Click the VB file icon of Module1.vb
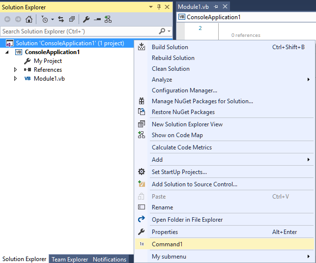This screenshot has width=316, height=263. point(28,79)
